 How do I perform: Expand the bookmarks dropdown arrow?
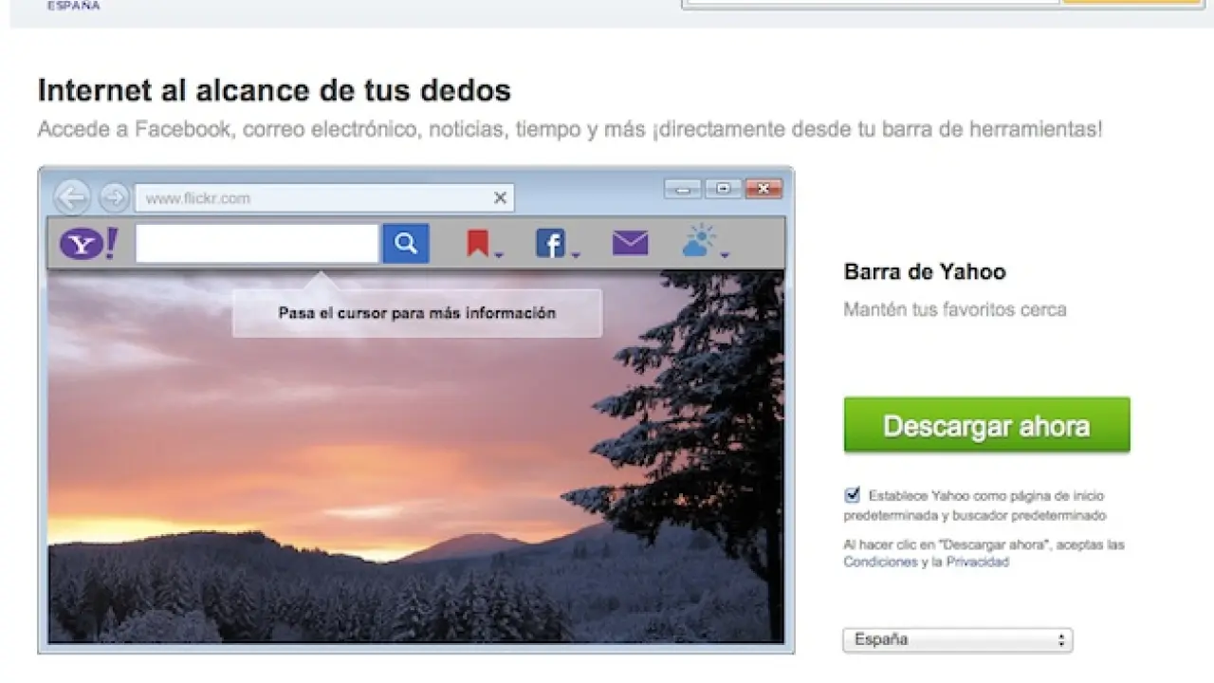click(499, 254)
